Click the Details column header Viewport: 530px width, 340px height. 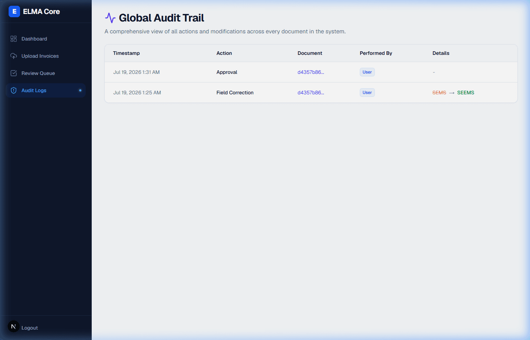(441, 53)
